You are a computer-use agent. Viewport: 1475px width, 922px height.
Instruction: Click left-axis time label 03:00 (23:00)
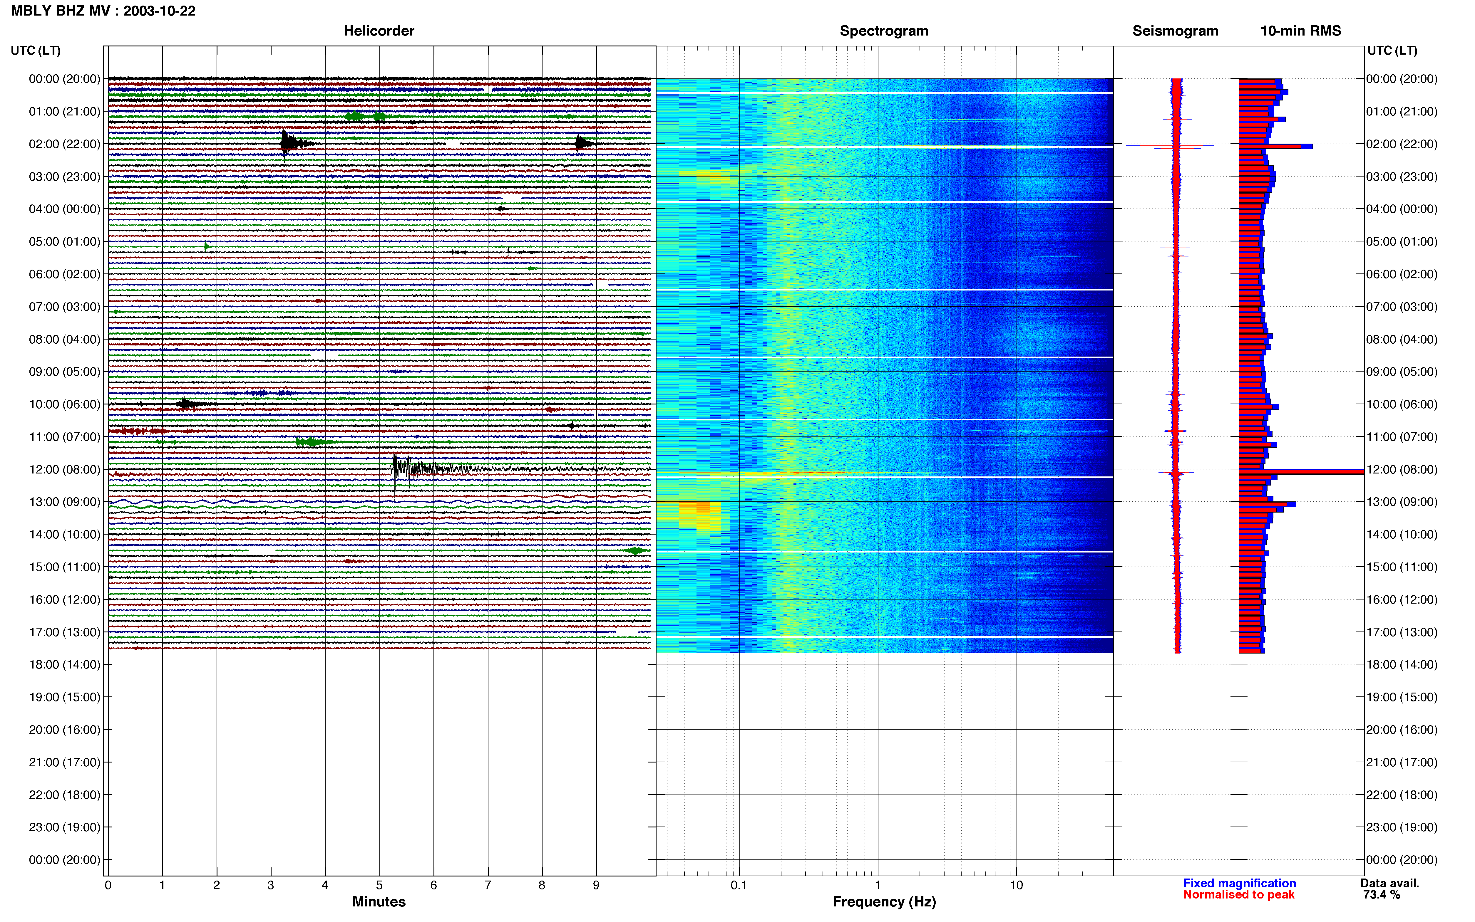(x=65, y=177)
